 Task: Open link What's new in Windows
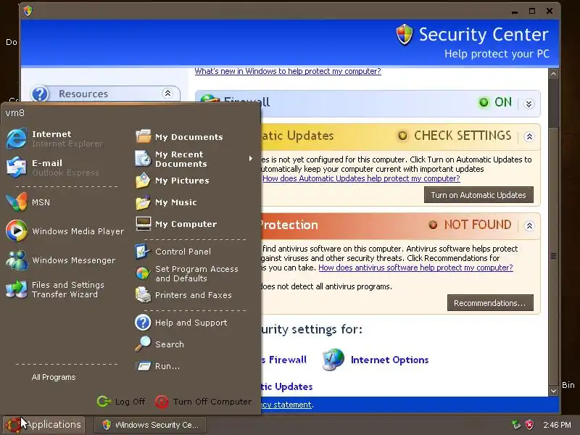[x=287, y=71]
